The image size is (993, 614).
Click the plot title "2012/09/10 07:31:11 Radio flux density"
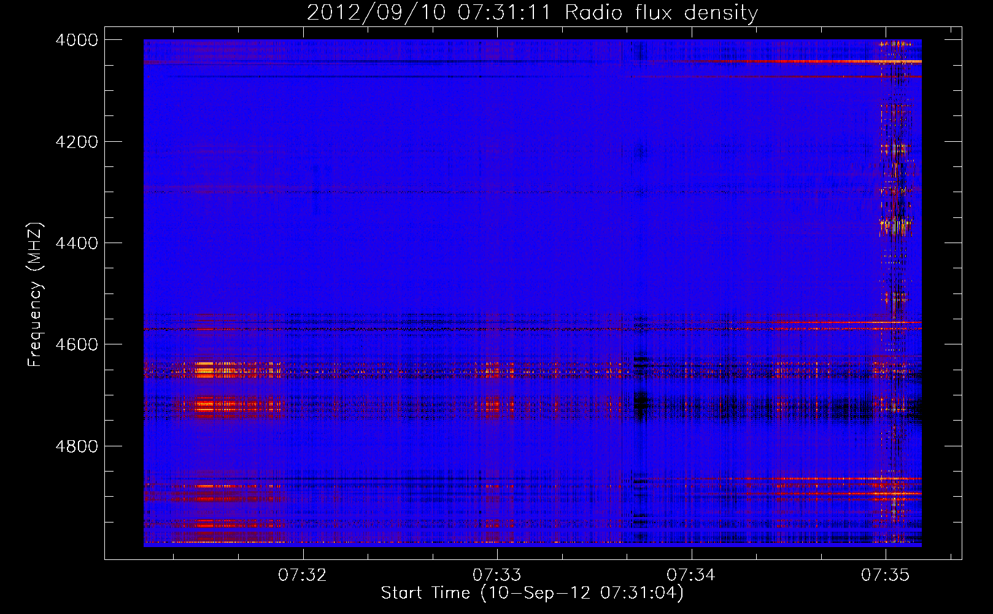tap(532, 12)
